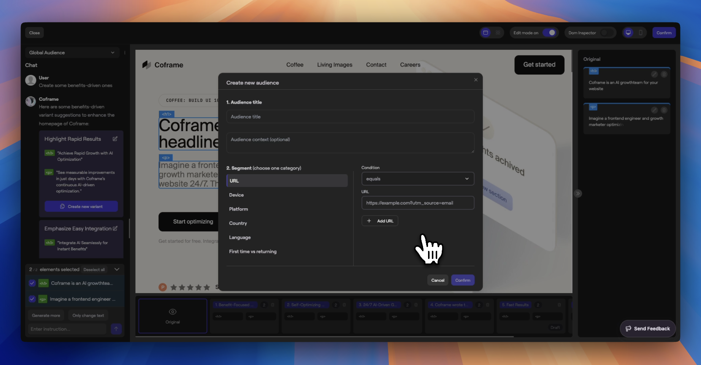701x365 pixels.
Task: Select the single-window layout icon in top bar
Action: (x=485, y=33)
